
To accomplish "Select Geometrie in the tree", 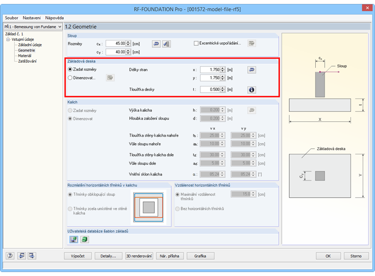I will pyautogui.click(x=27, y=50).
